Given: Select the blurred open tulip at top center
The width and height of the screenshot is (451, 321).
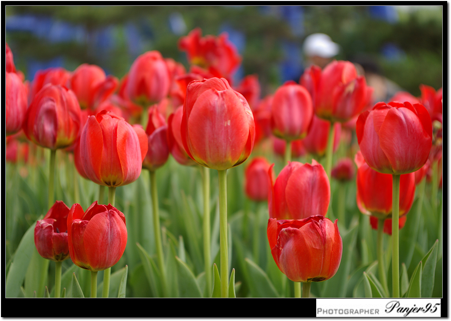Looking at the screenshot, I should tap(210, 52).
